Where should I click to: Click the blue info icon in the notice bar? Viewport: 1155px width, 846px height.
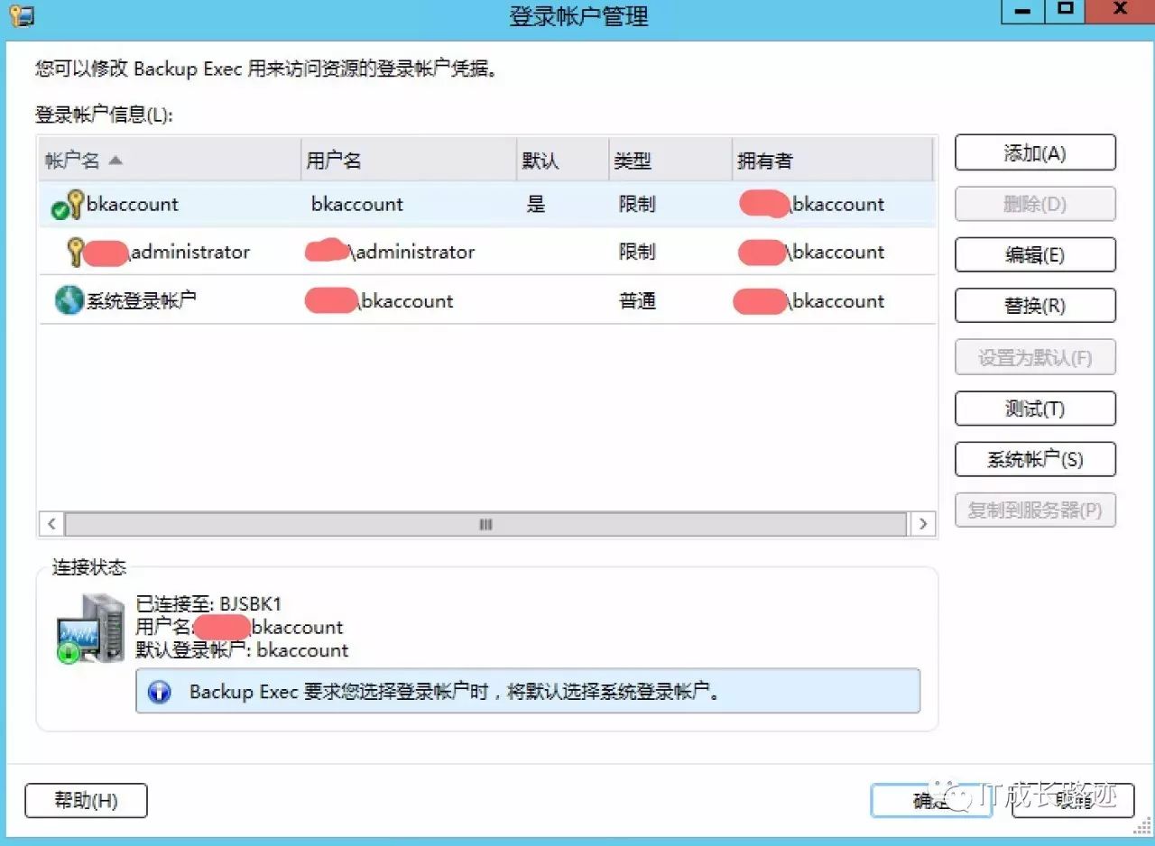[160, 692]
